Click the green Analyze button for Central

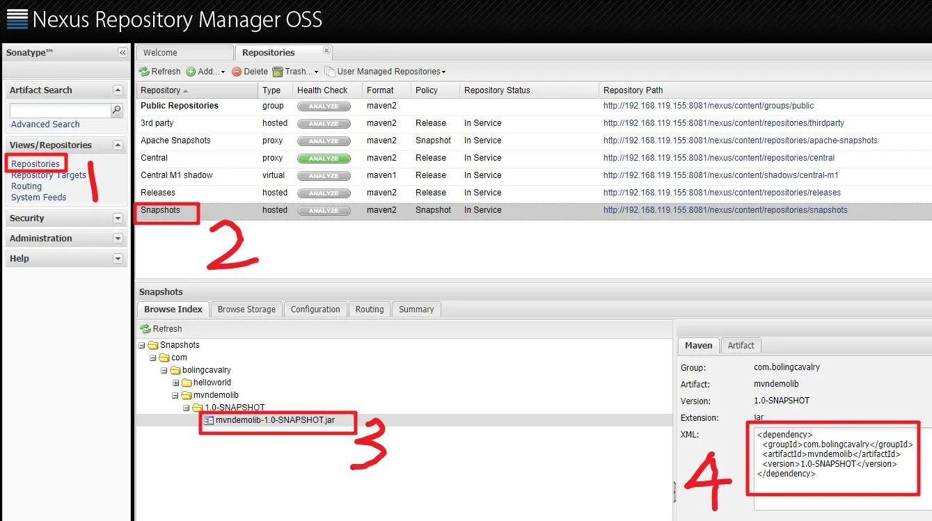click(x=324, y=159)
